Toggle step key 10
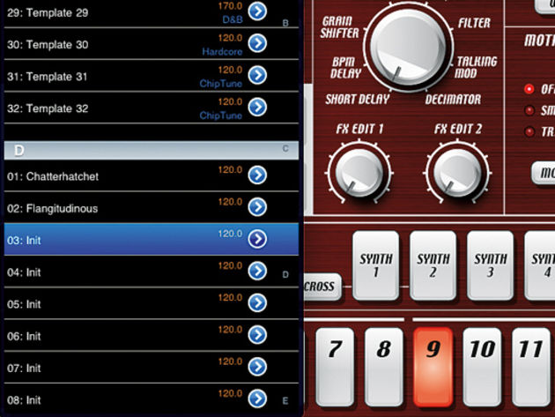This screenshot has width=555, height=417. point(482,367)
